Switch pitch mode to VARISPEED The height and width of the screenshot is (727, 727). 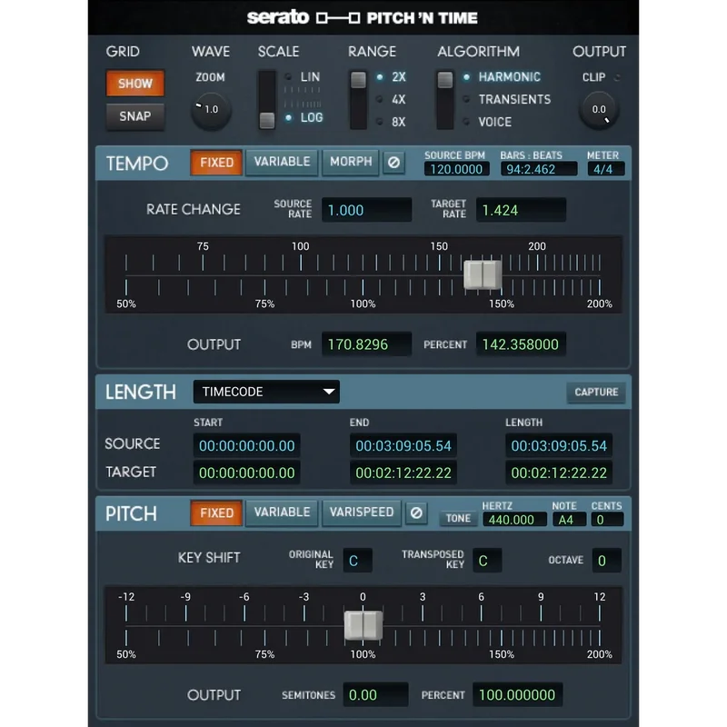pyautogui.click(x=362, y=513)
